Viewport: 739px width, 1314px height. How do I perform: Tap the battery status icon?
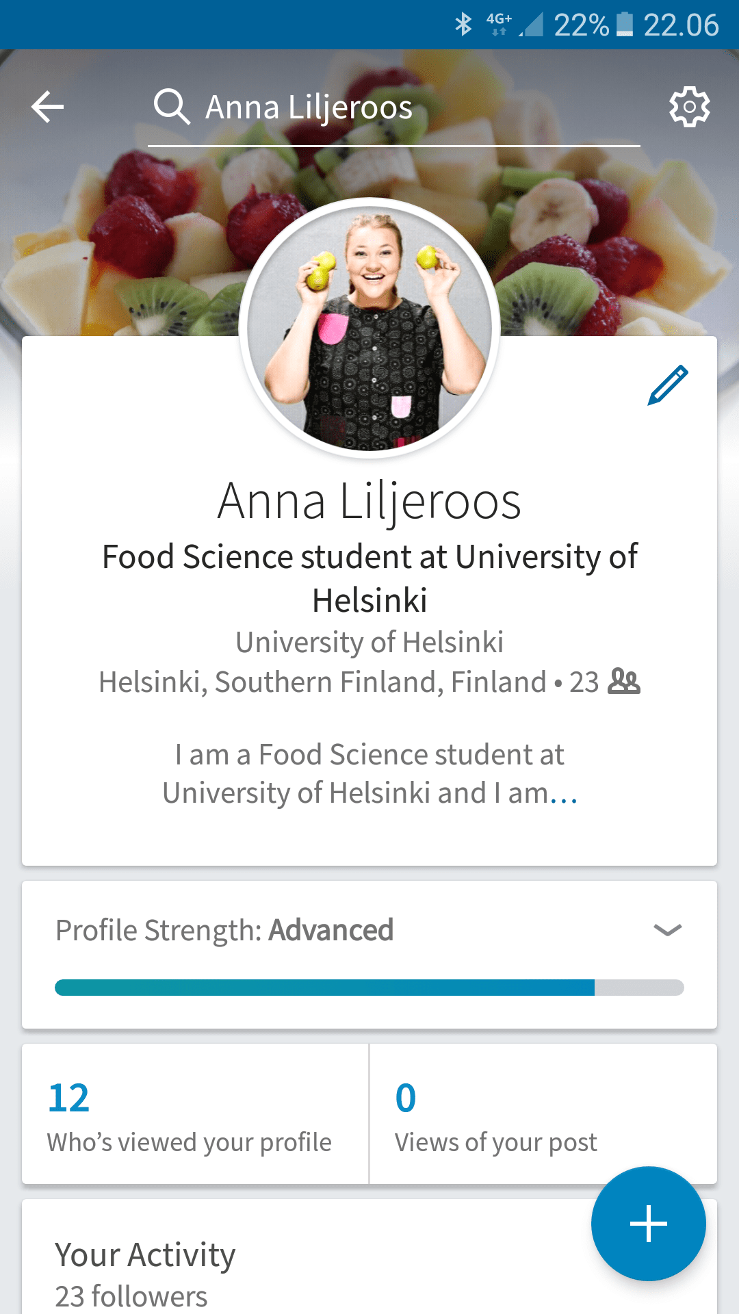(624, 25)
